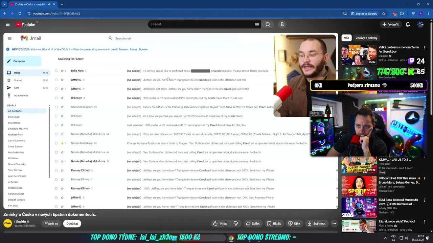This screenshot has width=433, height=243.
Task: Open YouTube notifications bell
Action: [408, 24]
